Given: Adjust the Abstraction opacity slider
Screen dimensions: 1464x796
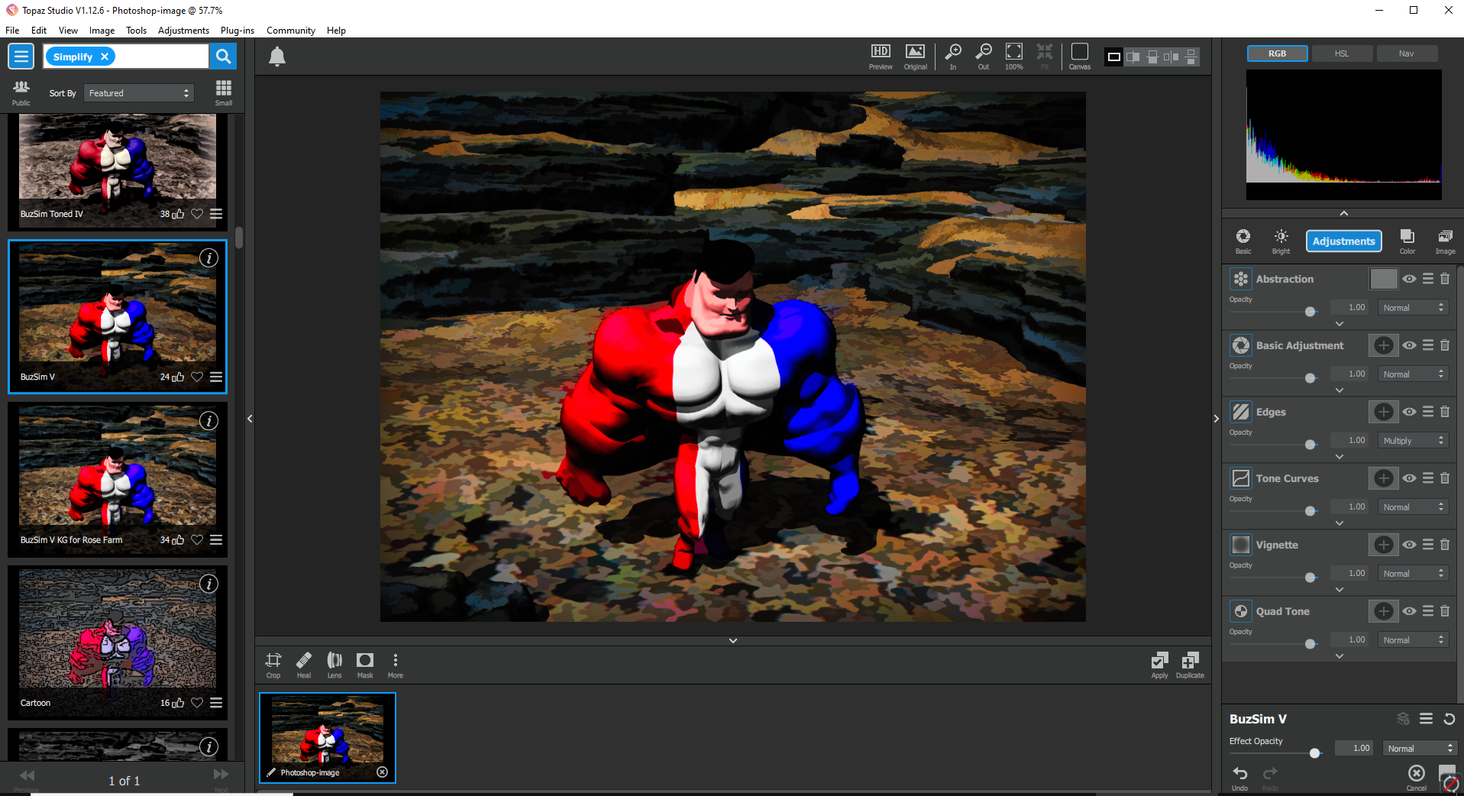Looking at the screenshot, I should tap(1310, 312).
